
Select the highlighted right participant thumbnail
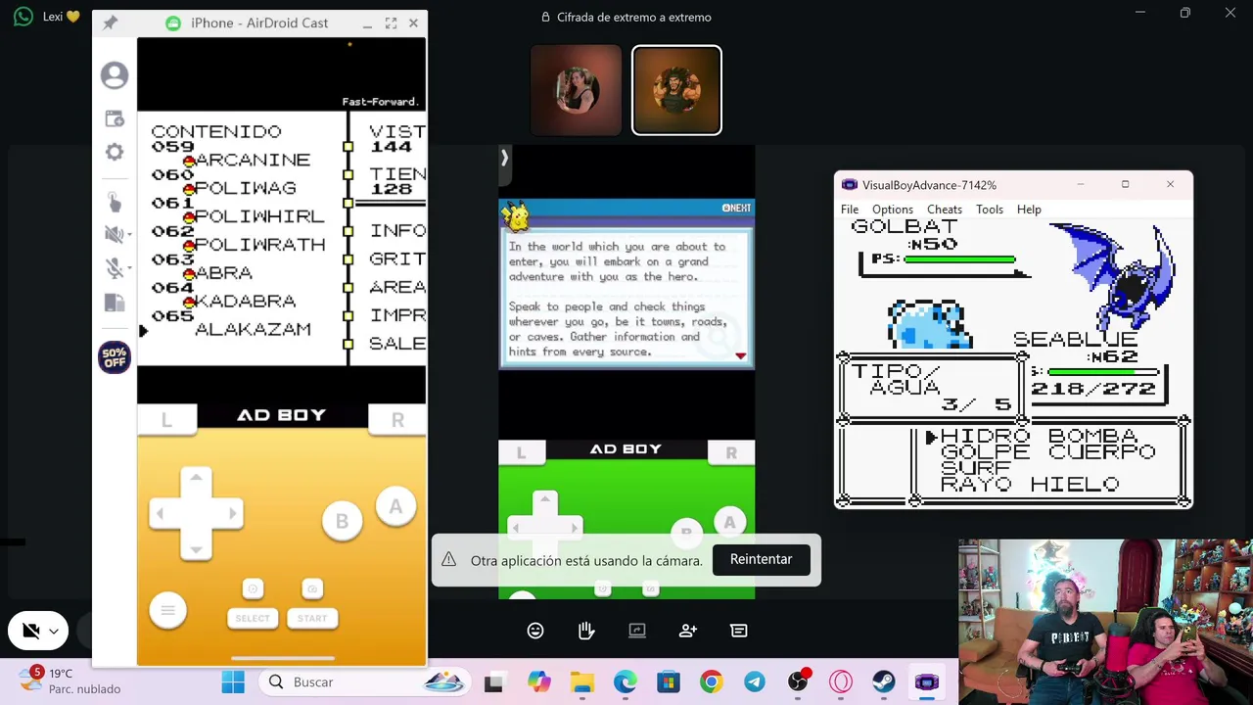(676, 90)
